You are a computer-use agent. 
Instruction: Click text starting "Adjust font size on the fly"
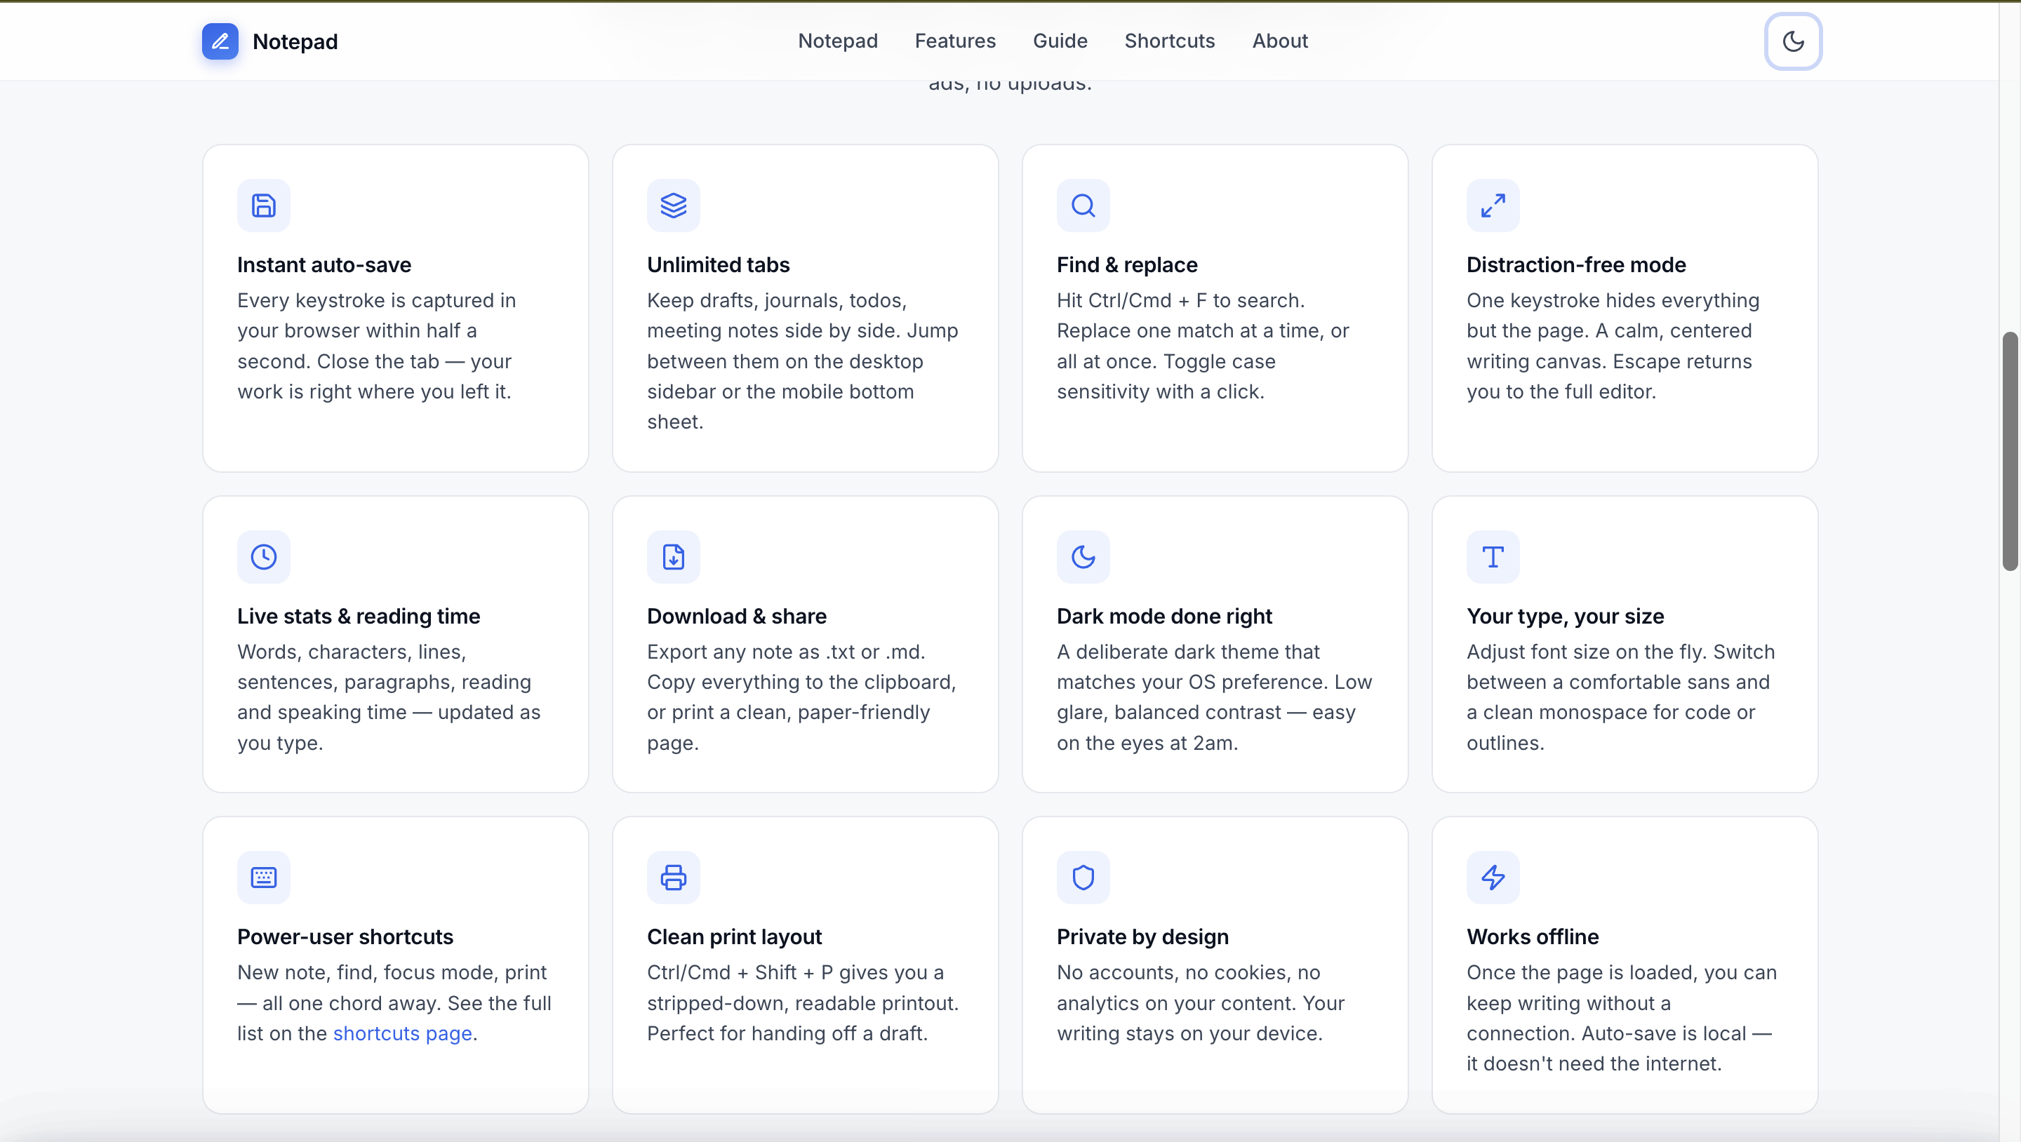[x=1621, y=697]
